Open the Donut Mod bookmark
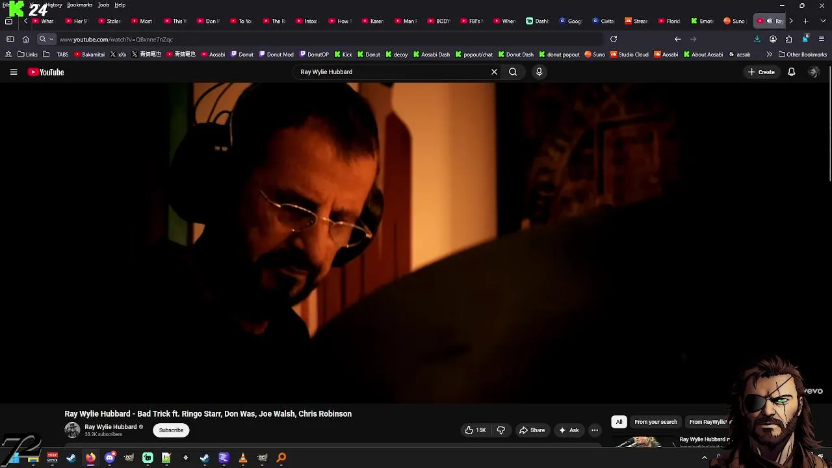832x468 pixels. pos(276,55)
